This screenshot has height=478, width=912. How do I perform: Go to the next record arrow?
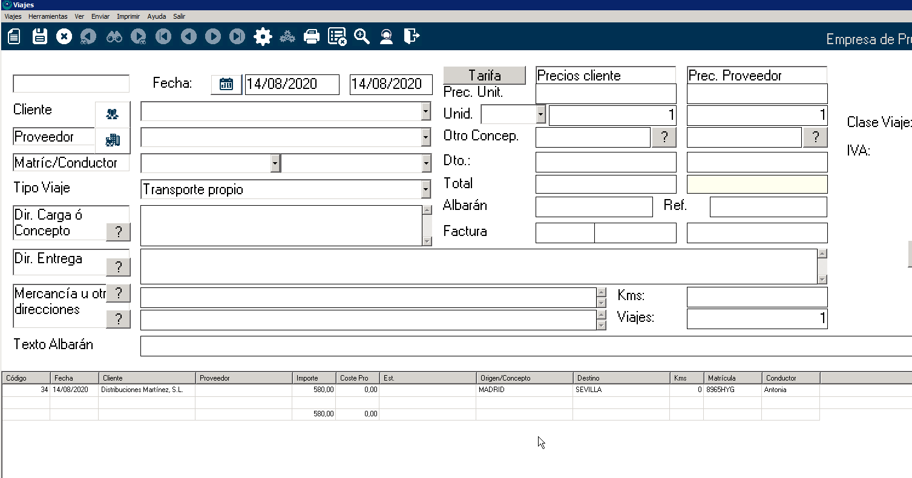[x=213, y=37]
